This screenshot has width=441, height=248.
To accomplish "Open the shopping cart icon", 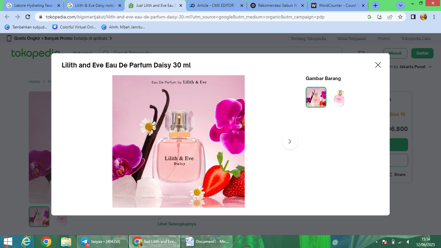I will tap(361, 53).
